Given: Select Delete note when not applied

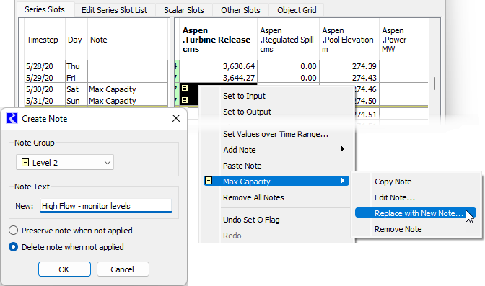Looking at the screenshot, I should [x=13, y=247].
